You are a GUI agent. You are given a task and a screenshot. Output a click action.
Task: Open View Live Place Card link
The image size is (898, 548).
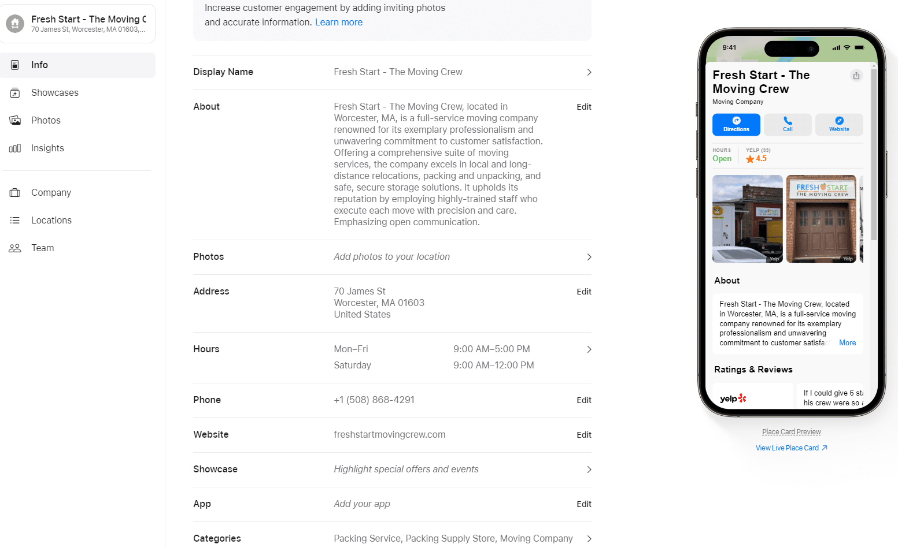click(791, 448)
